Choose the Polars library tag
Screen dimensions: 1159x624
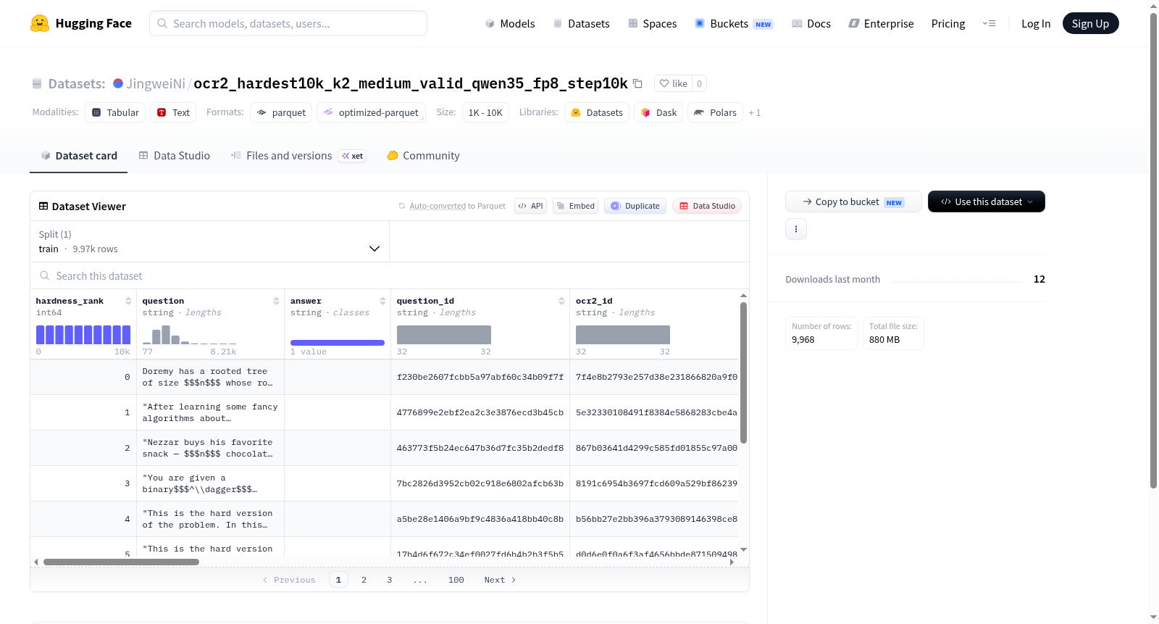tap(715, 112)
